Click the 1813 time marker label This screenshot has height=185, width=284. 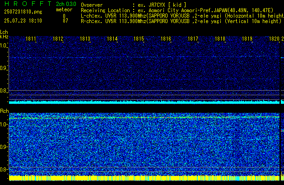pos(85,39)
